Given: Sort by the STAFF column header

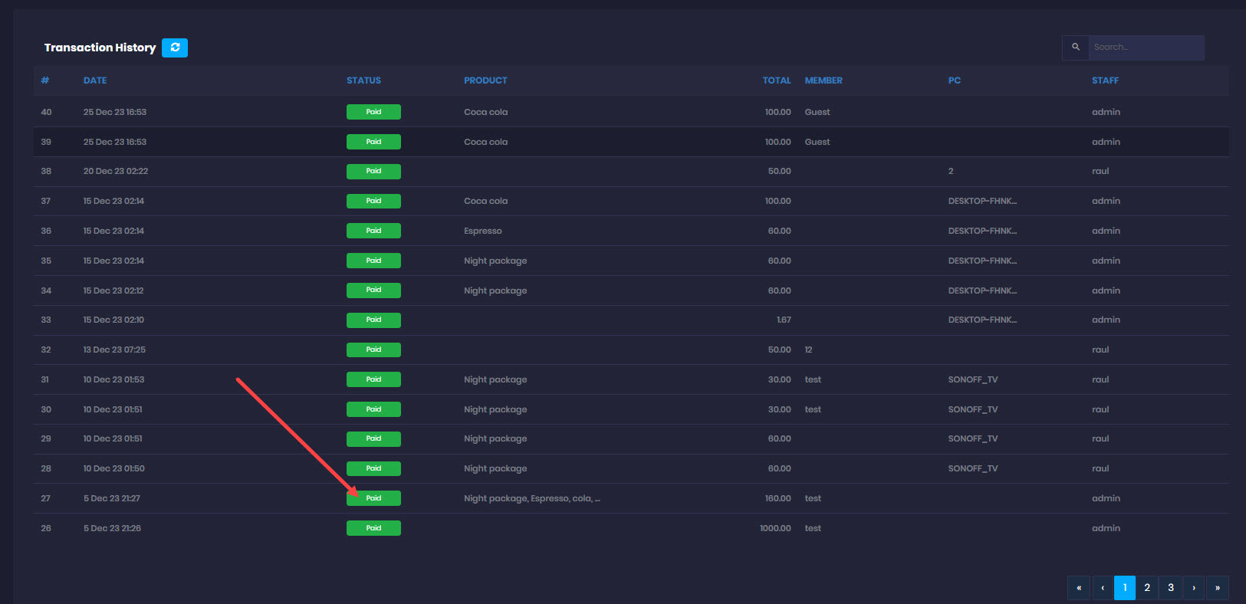Looking at the screenshot, I should (x=1105, y=80).
